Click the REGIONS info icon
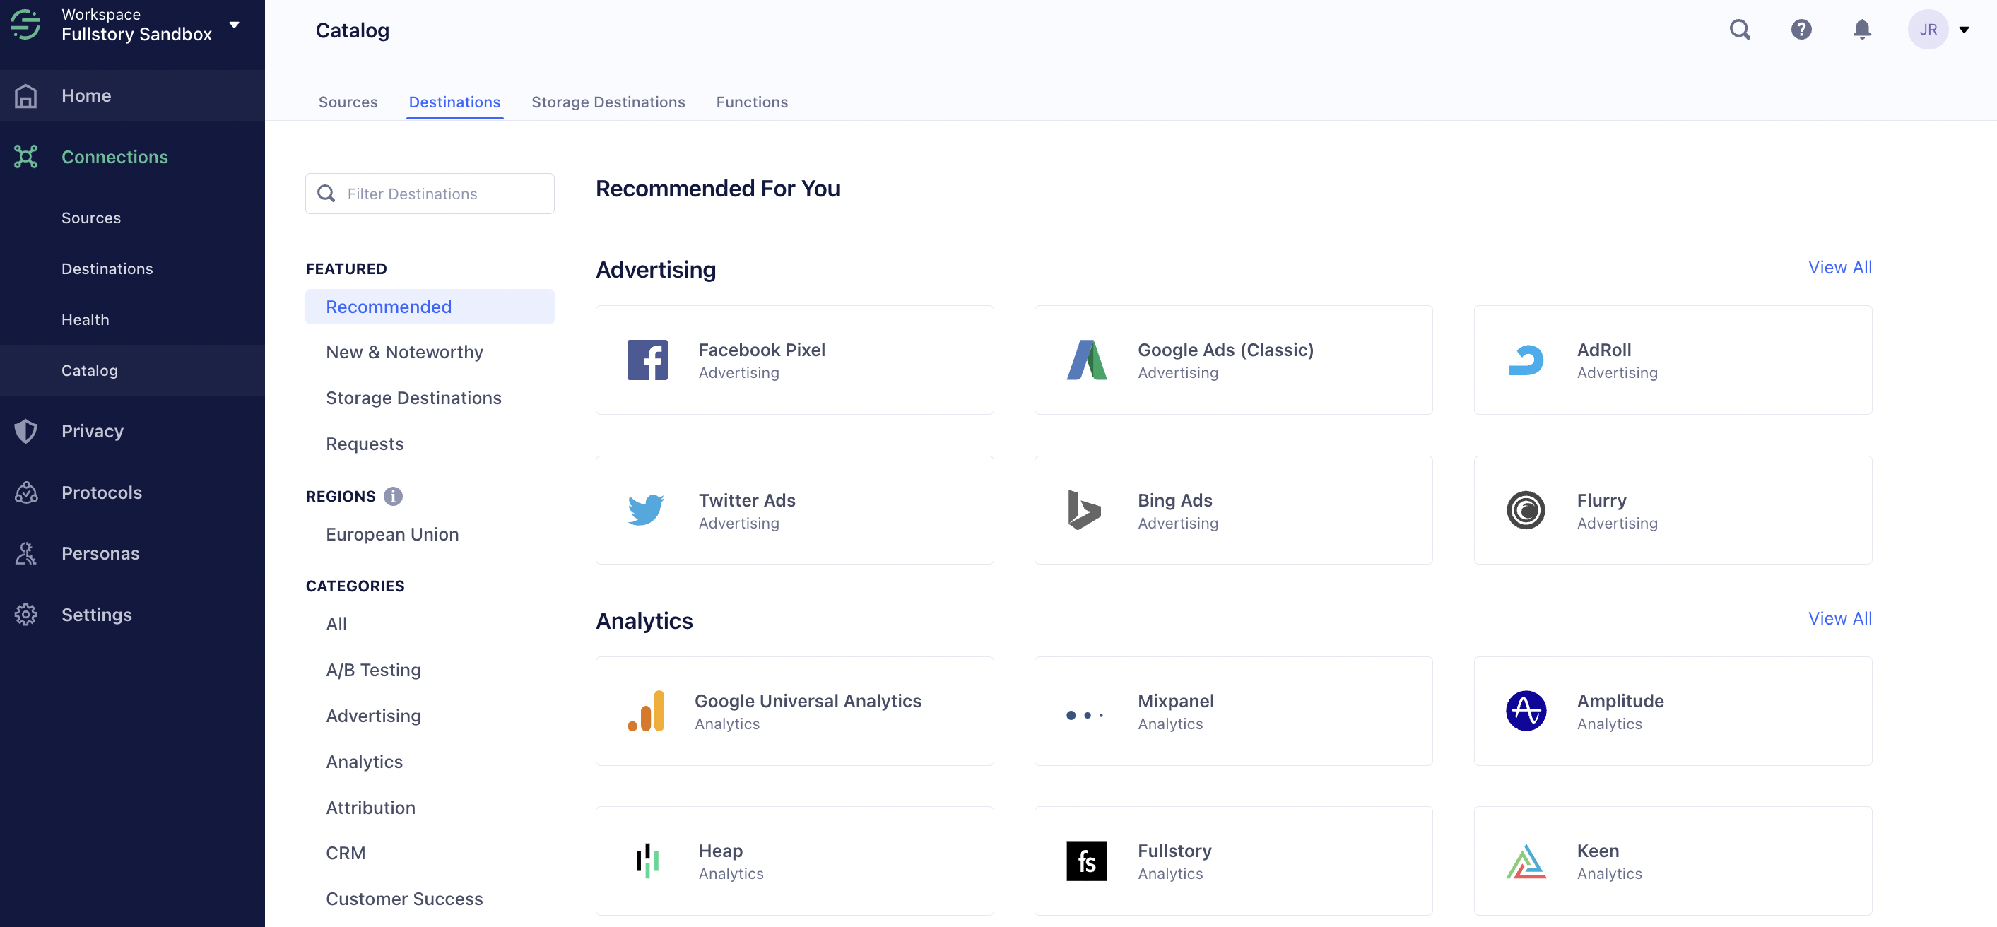This screenshot has width=1997, height=927. (x=393, y=496)
